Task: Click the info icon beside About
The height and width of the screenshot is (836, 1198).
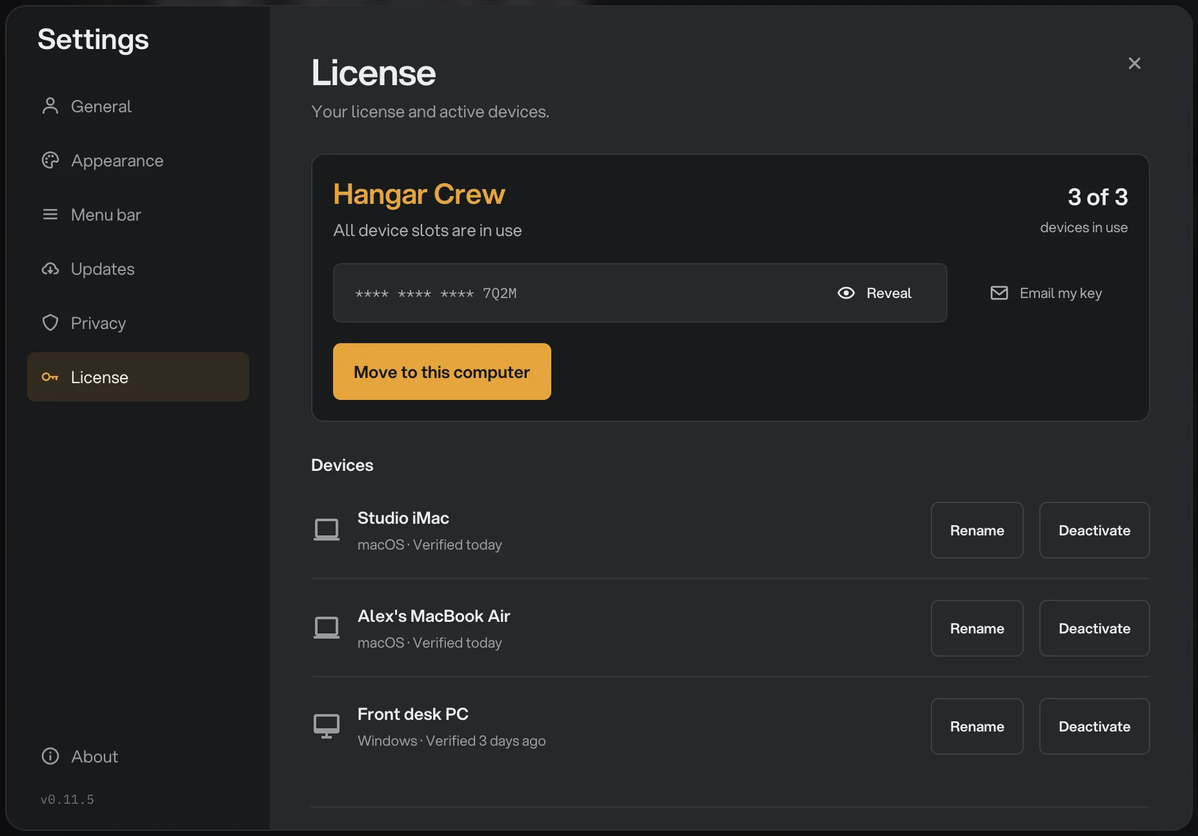Action: click(50, 756)
